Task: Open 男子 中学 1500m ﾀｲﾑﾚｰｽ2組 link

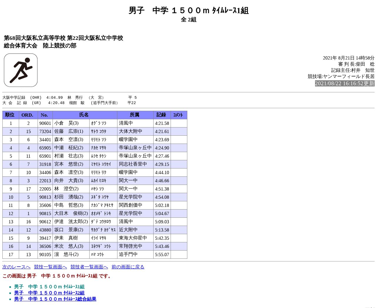Action: [49, 293]
